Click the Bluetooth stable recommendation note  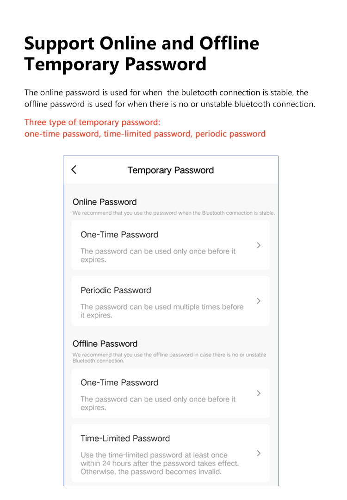(173, 213)
